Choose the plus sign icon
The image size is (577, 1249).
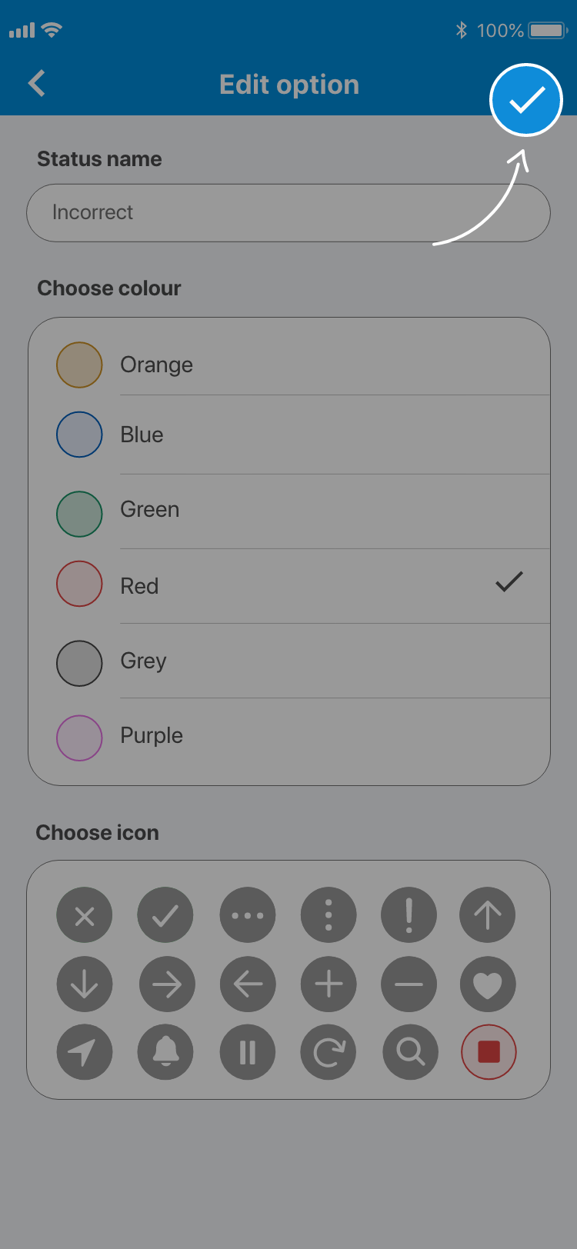coord(329,984)
